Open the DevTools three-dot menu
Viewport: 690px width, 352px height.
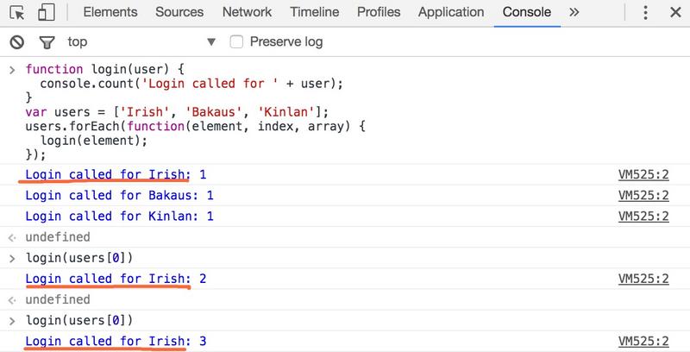click(x=645, y=12)
